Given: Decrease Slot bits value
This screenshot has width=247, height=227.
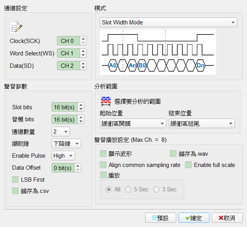Looking at the screenshot, I should [x=81, y=109].
